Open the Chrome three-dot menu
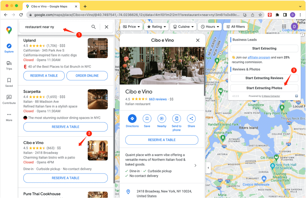The width and height of the screenshot is (306, 198). coord(300,15)
